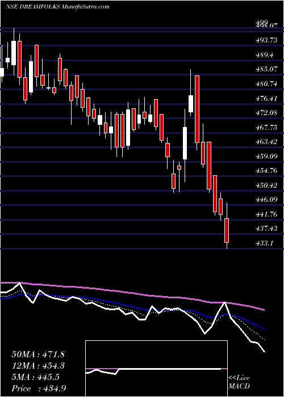
Task: Click the 450.42 price axis label
Action: (x=266, y=185)
